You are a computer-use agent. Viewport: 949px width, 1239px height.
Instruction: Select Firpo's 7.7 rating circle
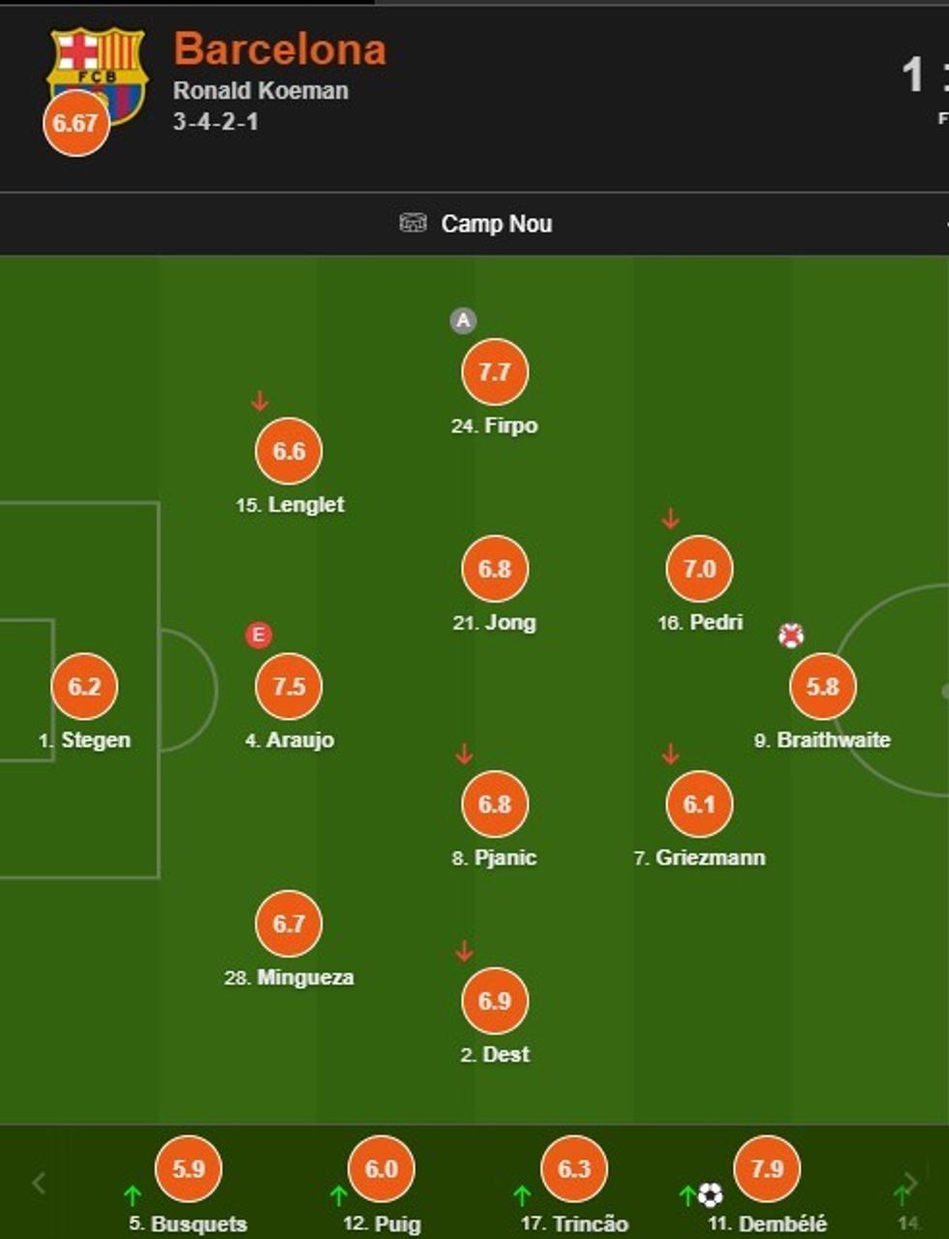tap(495, 371)
